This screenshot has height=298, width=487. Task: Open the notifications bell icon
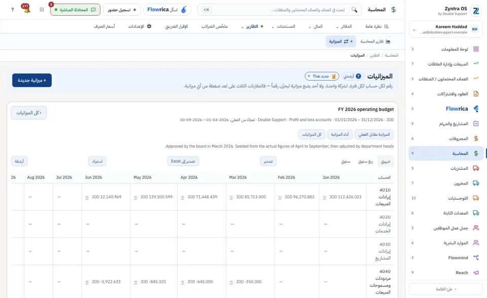click(x=27, y=10)
